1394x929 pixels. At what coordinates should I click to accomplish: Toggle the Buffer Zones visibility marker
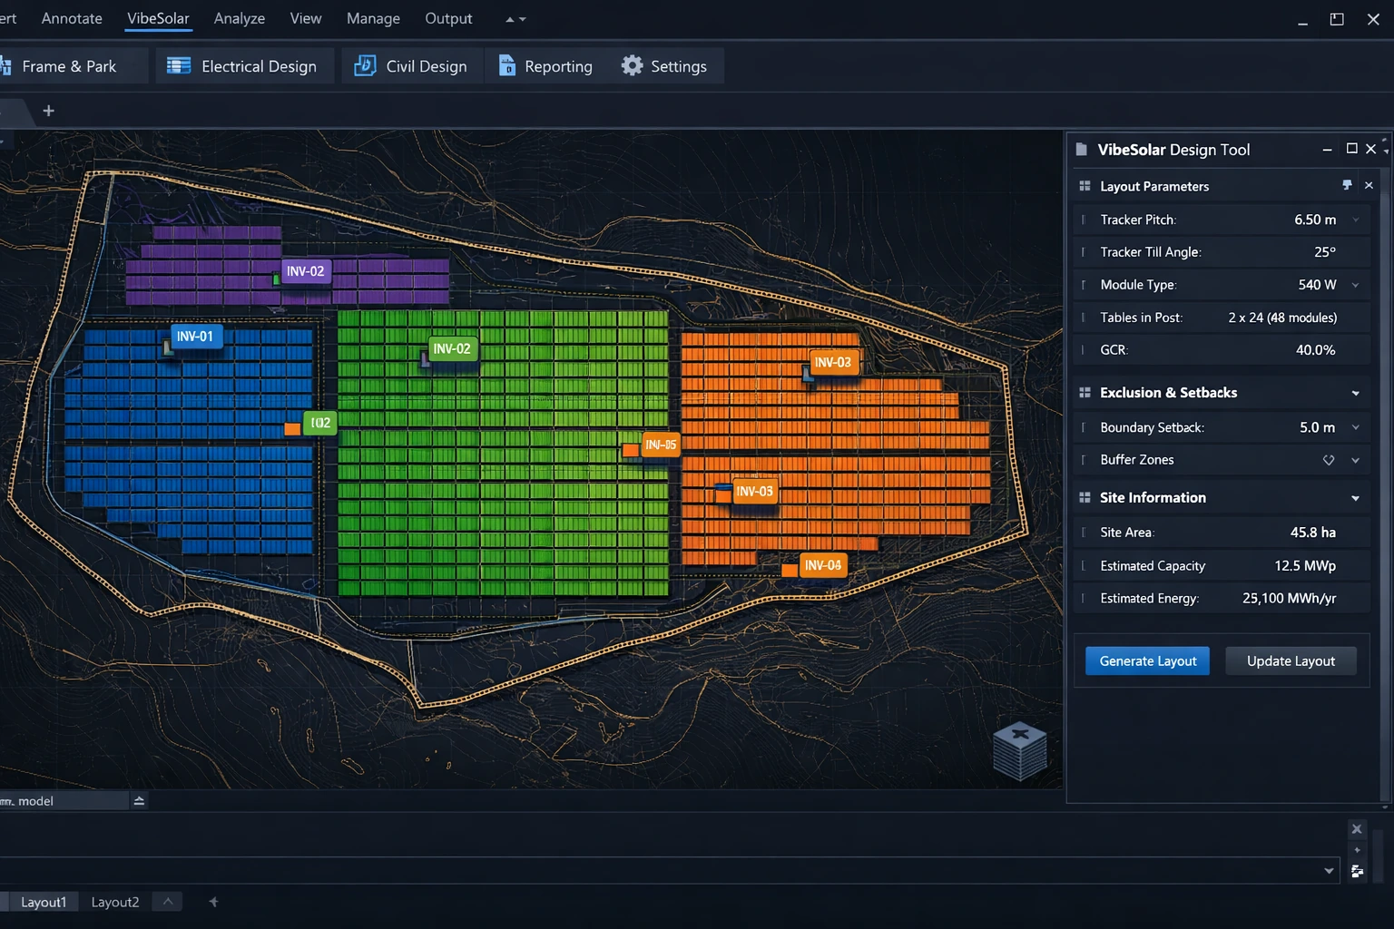[1329, 459]
